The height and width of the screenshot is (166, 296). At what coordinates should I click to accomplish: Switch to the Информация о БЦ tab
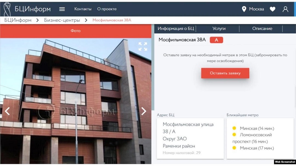click(175, 29)
